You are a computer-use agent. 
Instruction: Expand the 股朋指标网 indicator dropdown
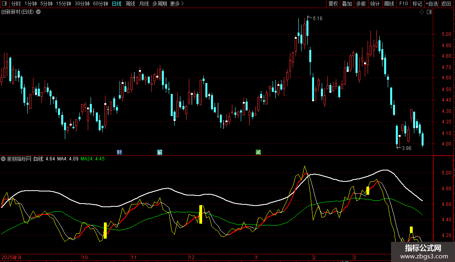tap(3, 159)
